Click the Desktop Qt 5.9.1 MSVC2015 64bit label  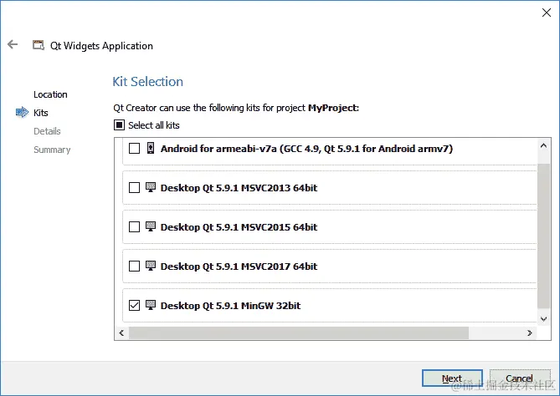[239, 227]
